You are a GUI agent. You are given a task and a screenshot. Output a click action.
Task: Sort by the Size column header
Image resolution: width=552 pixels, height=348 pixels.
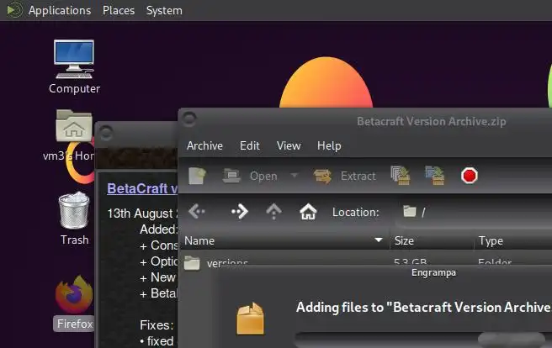click(432, 240)
